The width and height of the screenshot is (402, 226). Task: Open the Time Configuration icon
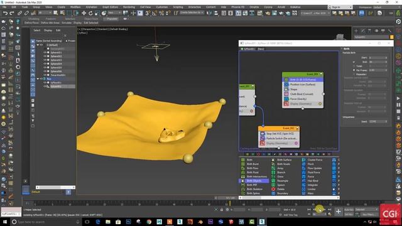click(330, 214)
